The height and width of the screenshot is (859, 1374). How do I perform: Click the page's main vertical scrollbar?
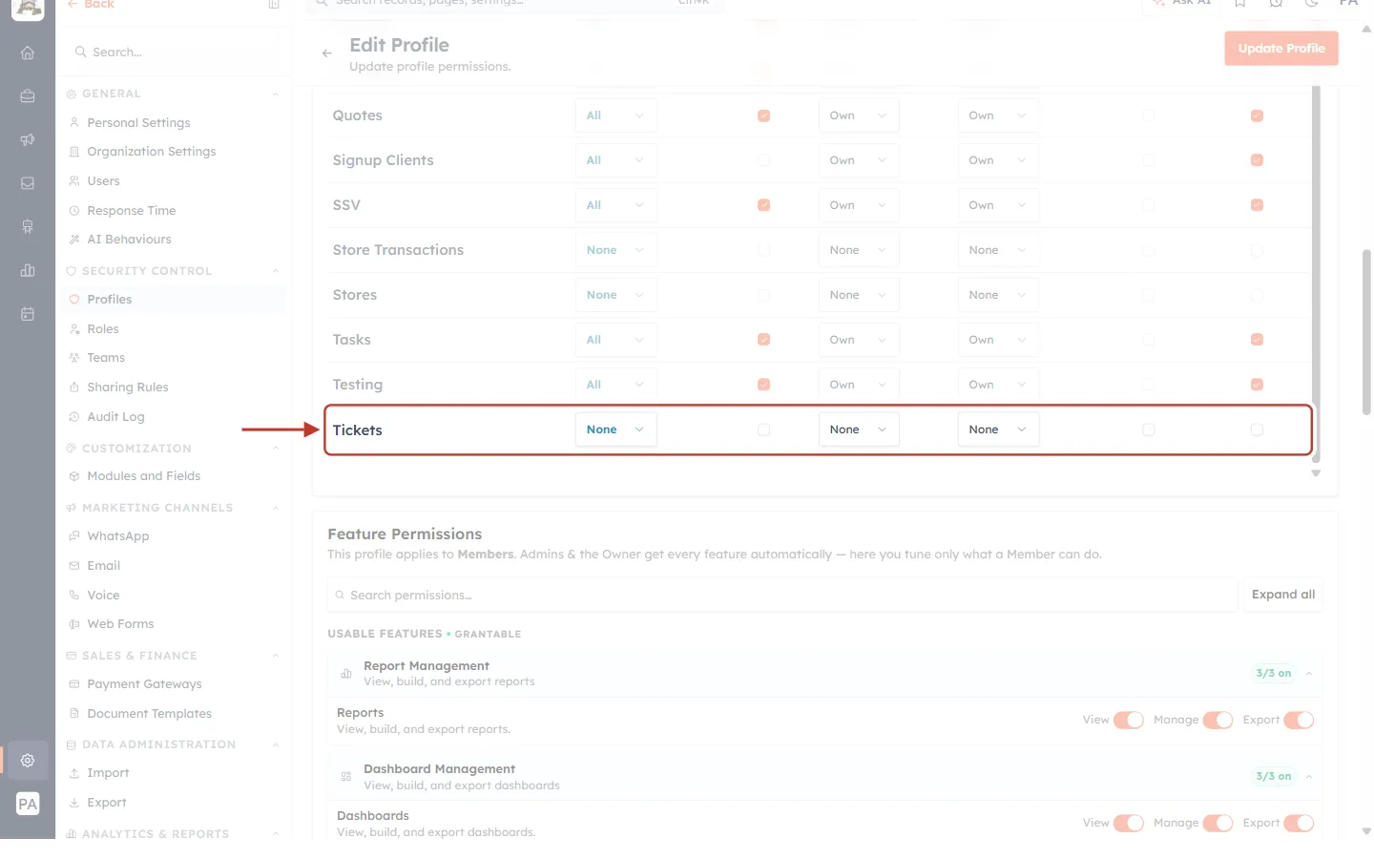point(1366,332)
